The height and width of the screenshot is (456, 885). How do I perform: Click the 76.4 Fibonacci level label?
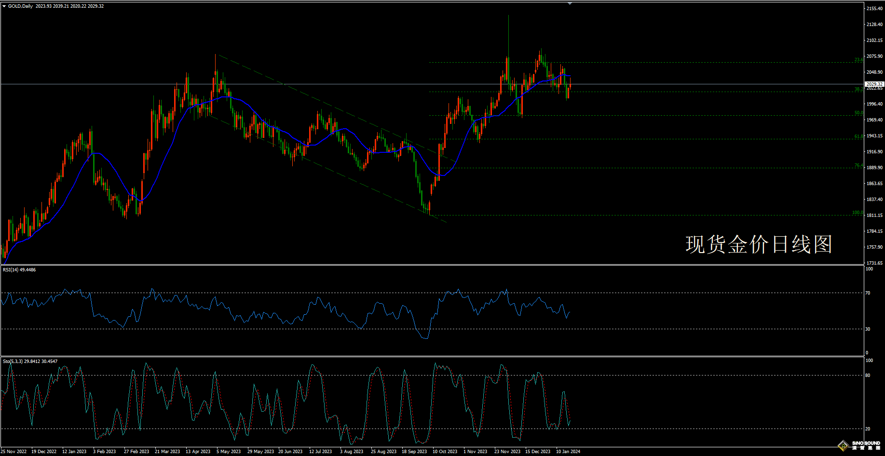point(858,165)
